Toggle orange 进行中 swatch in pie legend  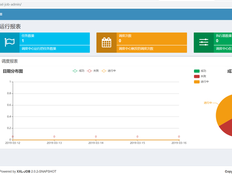pos(197,82)
